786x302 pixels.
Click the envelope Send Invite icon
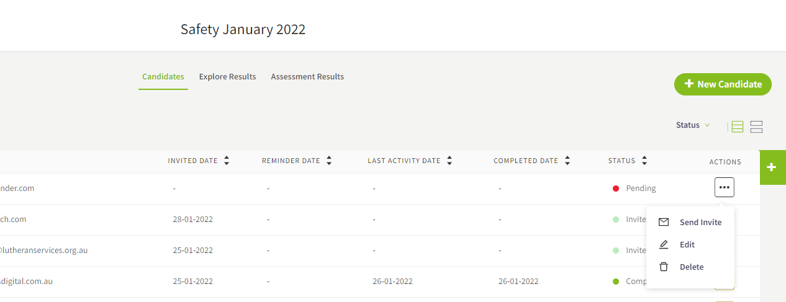pyautogui.click(x=664, y=222)
